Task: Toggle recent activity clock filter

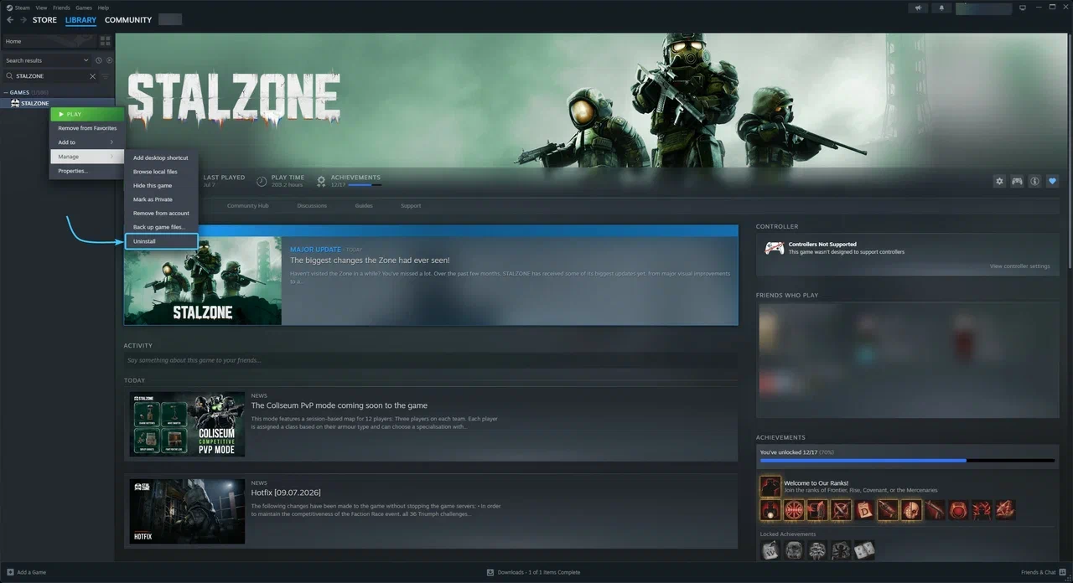Action: (x=98, y=60)
